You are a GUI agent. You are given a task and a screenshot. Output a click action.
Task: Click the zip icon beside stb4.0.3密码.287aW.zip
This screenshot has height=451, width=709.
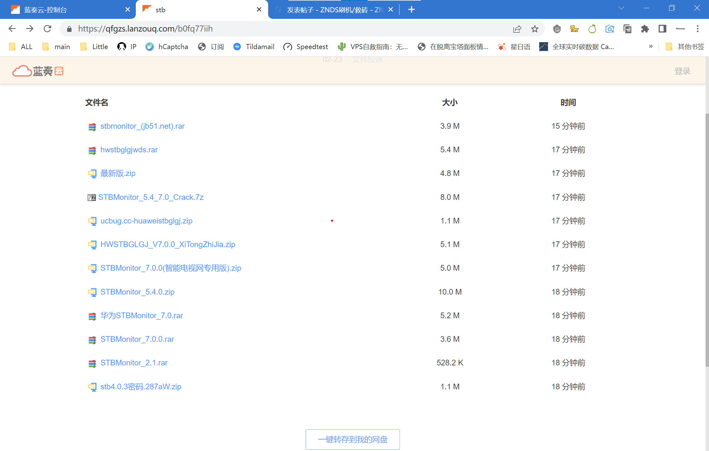(92, 387)
